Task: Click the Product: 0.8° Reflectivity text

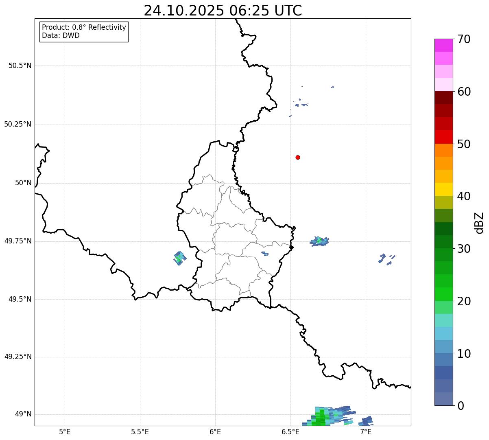Action: [84, 27]
